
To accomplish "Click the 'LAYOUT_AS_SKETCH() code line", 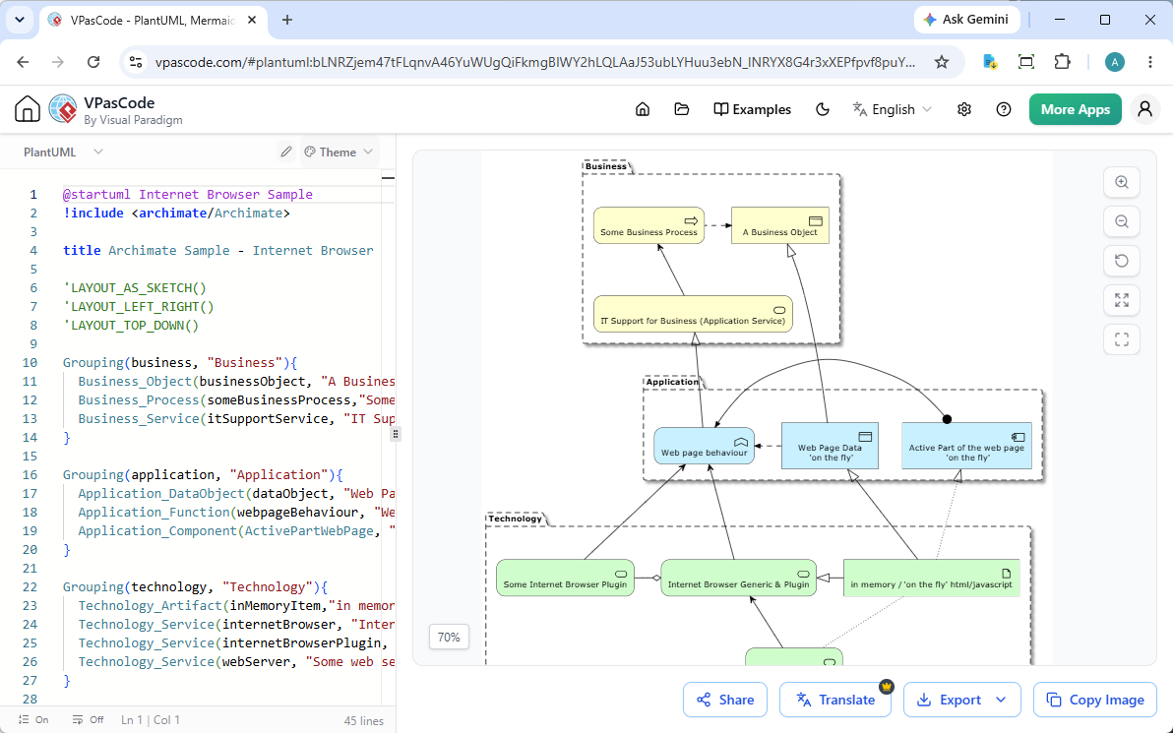I will coord(135,287).
